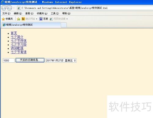Screen dimensions: 153x118
Task: Click the page icon in address bar
Action: point(19,8)
